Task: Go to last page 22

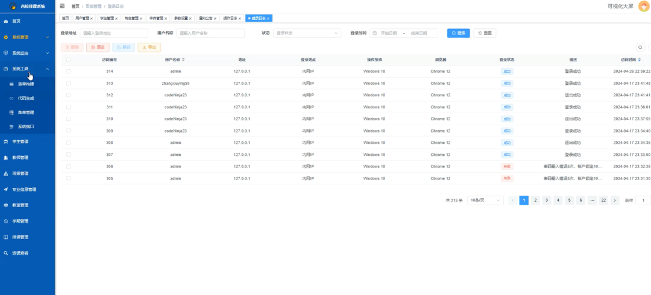Action: (603, 200)
